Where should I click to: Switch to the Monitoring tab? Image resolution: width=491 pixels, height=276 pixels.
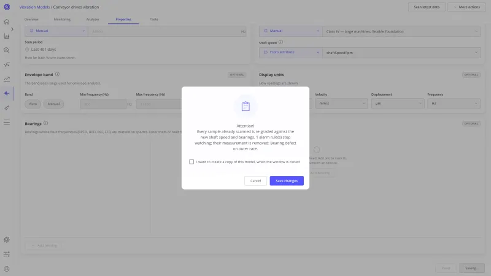pos(62,20)
